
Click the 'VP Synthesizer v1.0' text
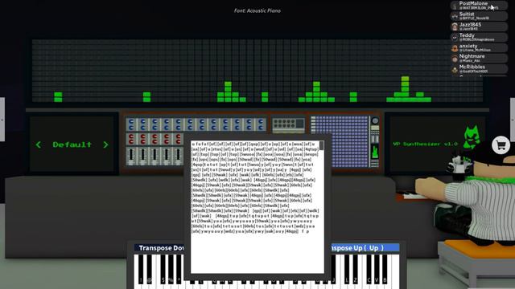pos(425,144)
